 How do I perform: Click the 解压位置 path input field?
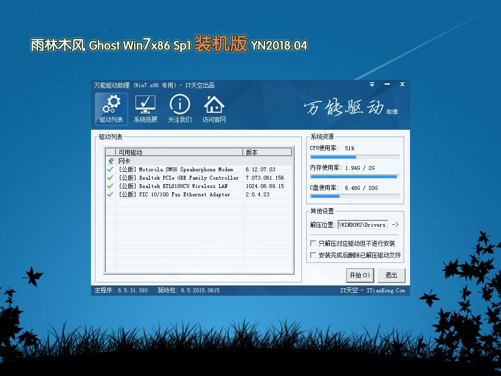[362, 224]
